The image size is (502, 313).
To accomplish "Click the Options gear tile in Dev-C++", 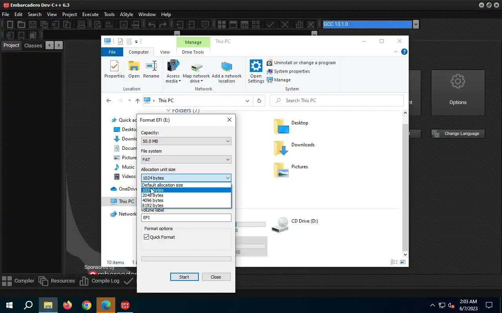I will (458, 93).
